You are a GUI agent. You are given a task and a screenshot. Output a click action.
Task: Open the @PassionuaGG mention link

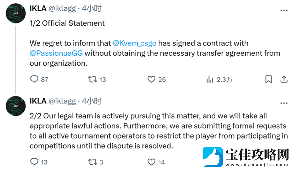pyautogui.click(x=56, y=53)
